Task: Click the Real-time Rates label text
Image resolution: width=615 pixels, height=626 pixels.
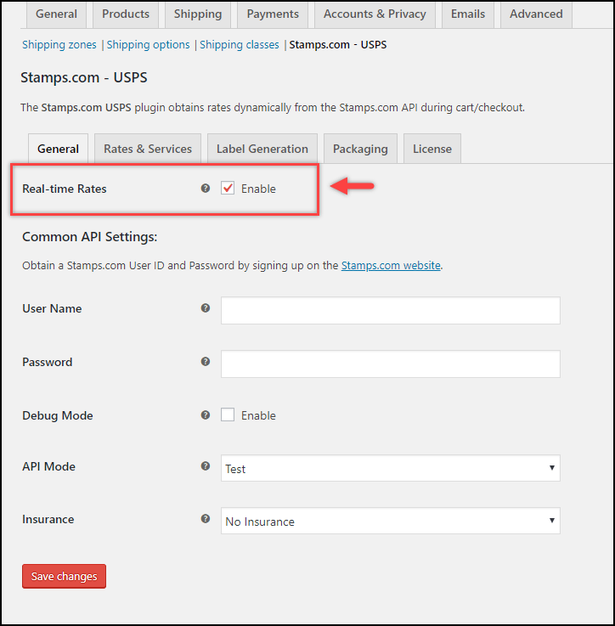Action: (x=65, y=189)
